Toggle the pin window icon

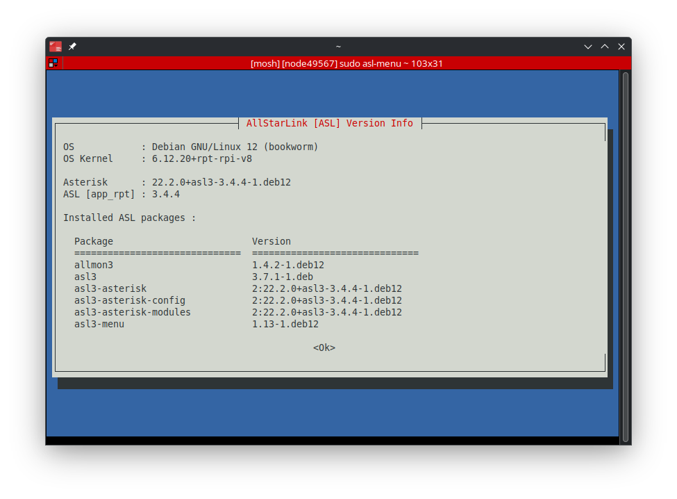(72, 47)
